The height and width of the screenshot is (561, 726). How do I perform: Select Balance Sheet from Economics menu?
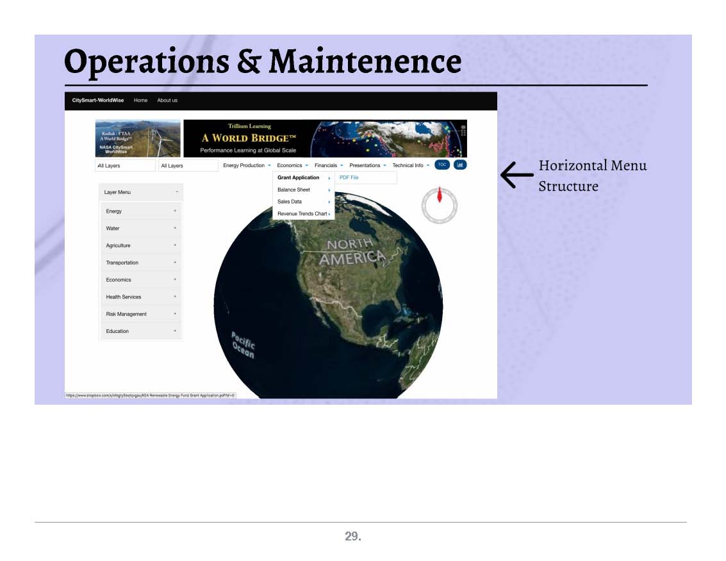[294, 190]
